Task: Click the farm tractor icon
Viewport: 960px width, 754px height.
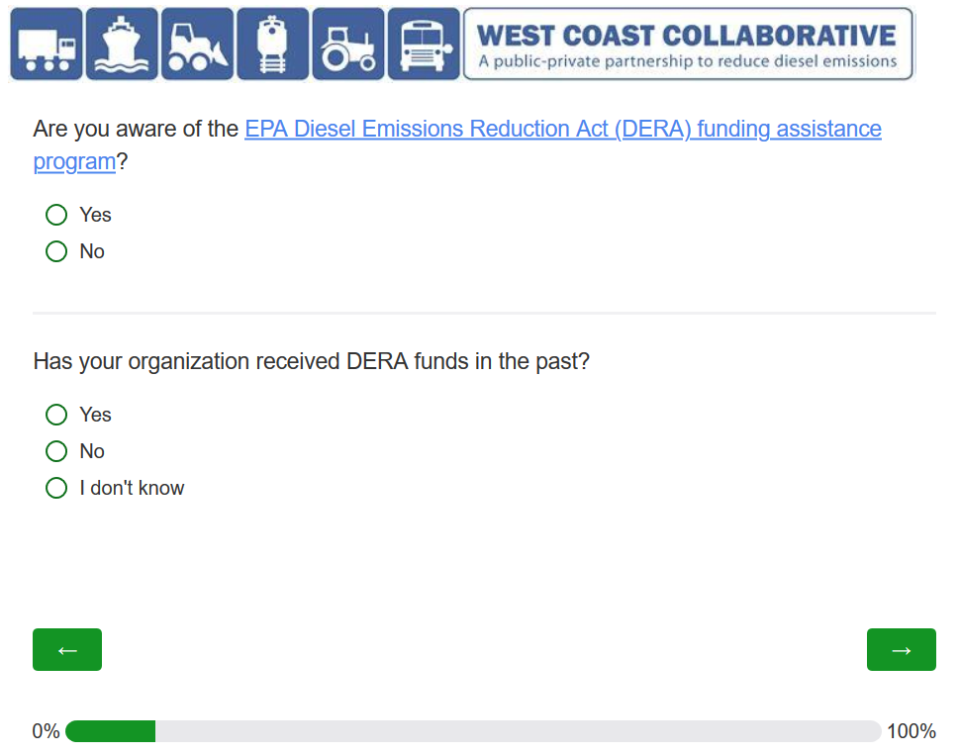Action: 347,45
